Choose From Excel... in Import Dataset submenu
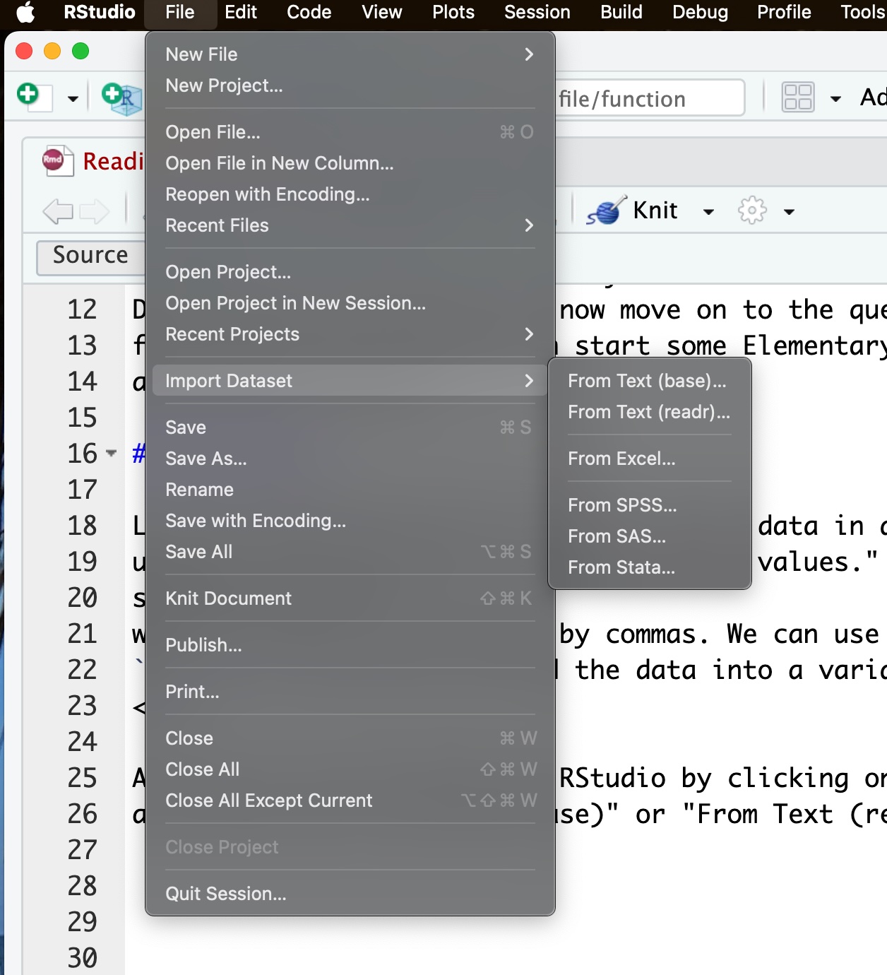The width and height of the screenshot is (887, 975). [x=621, y=459]
